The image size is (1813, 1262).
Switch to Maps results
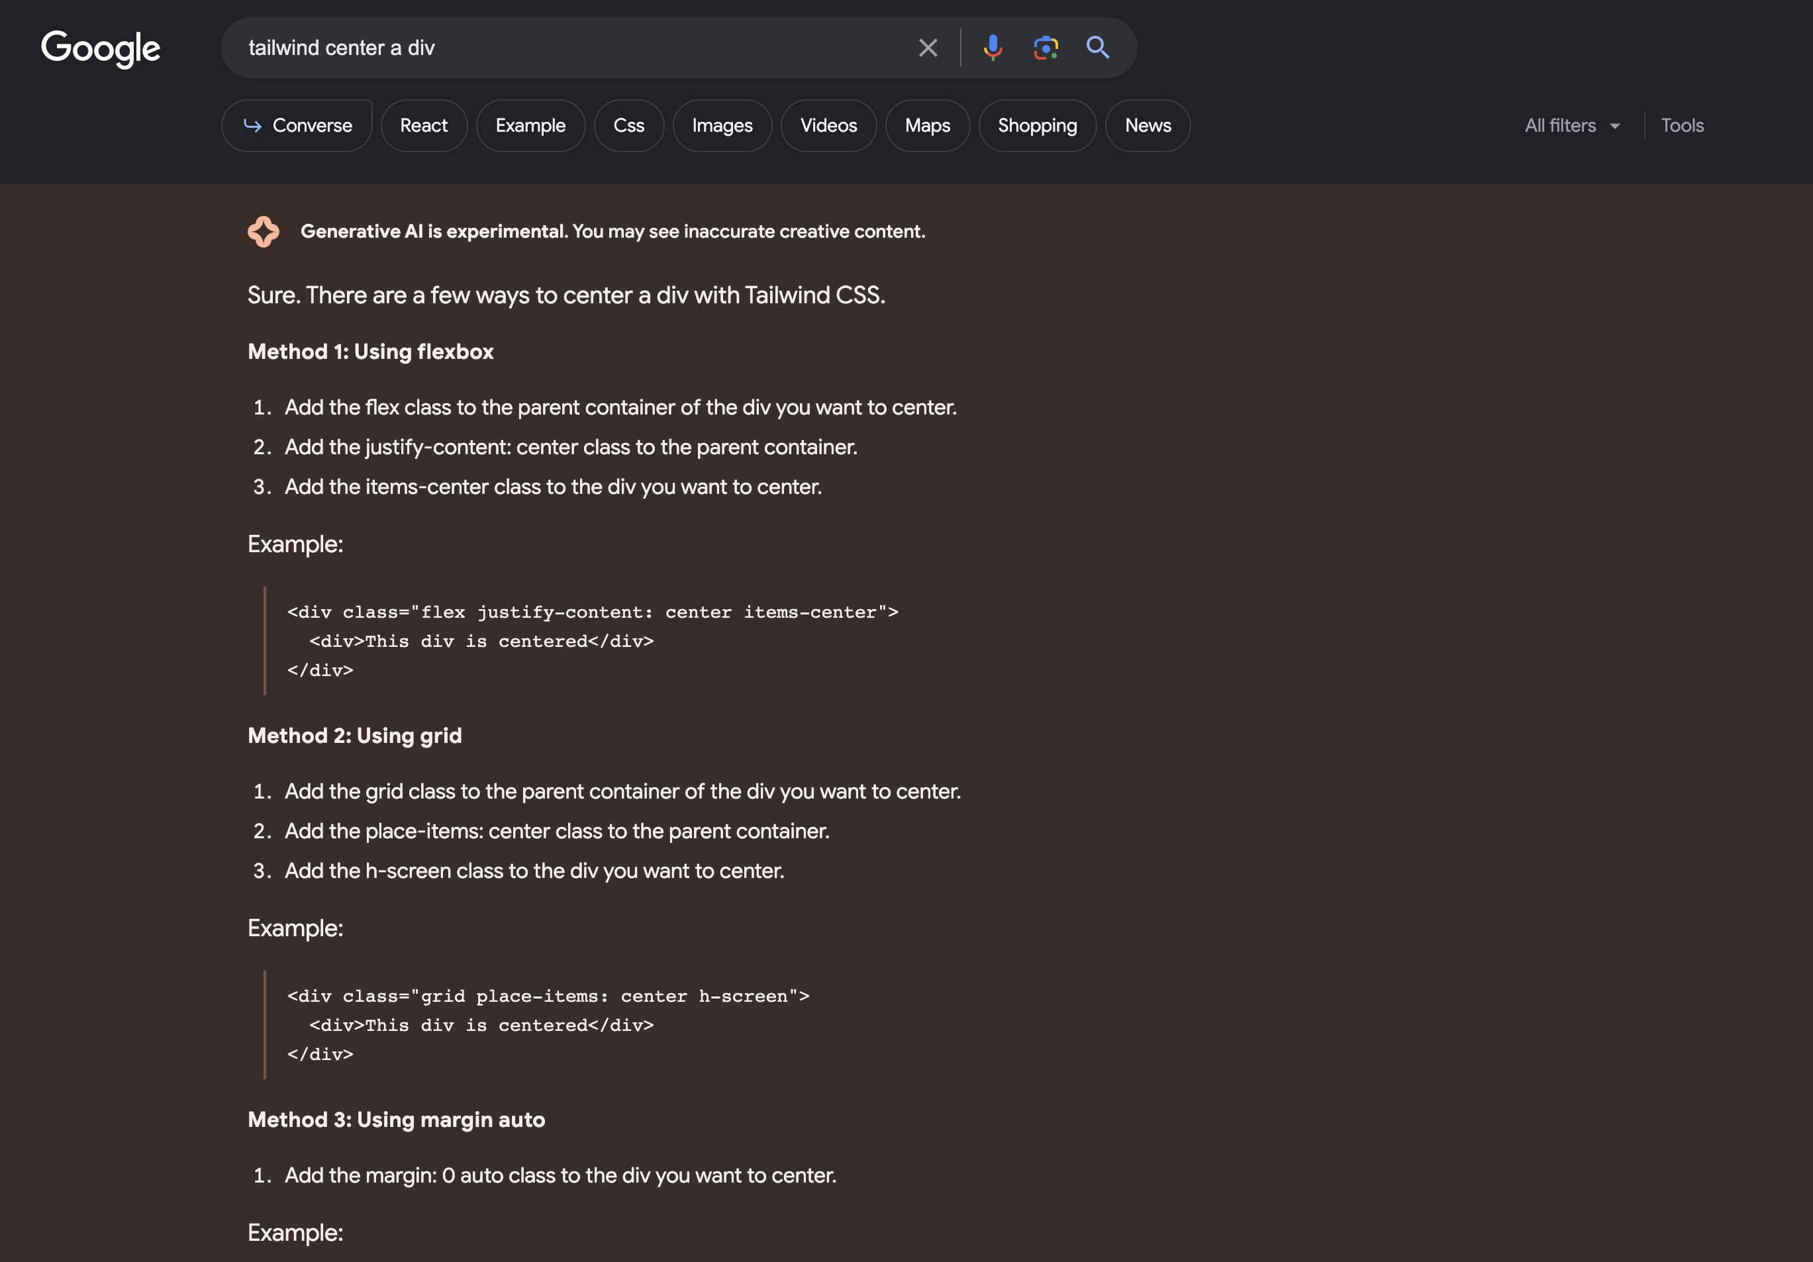click(x=928, y=126)
